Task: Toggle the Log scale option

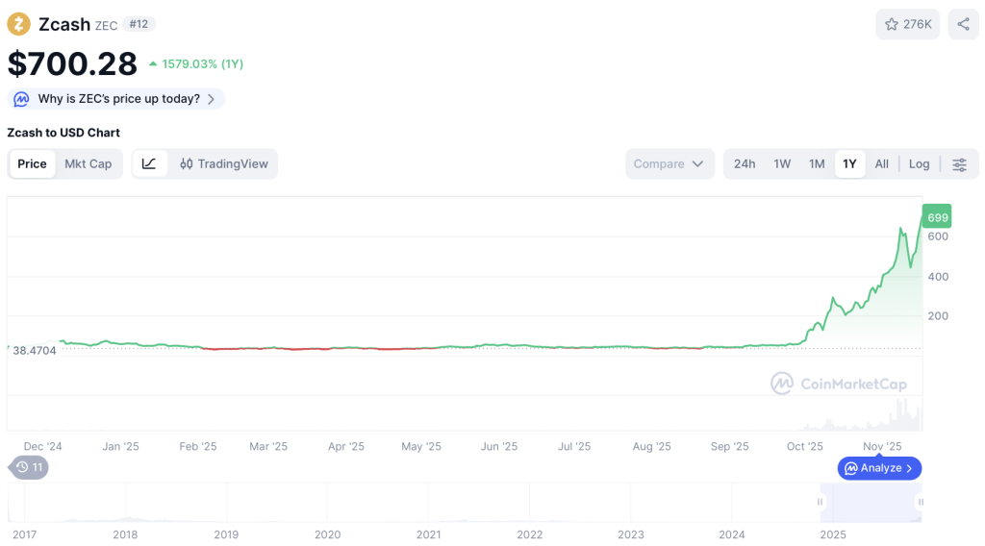Action: click(x=919, y=164)
